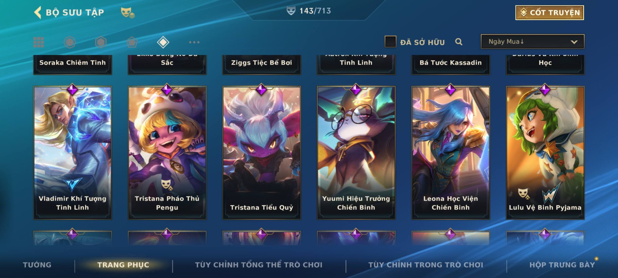Open Yuumi Hiệu Trưởng Chiến Binh skin card
This screenshot has height=278, width=618.
tap(356, 153)
